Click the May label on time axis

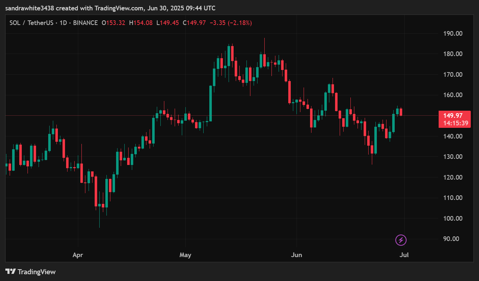185,255
